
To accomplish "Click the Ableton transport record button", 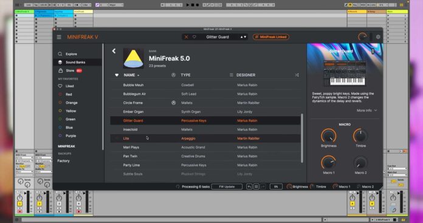I will [x=198, y=5].
